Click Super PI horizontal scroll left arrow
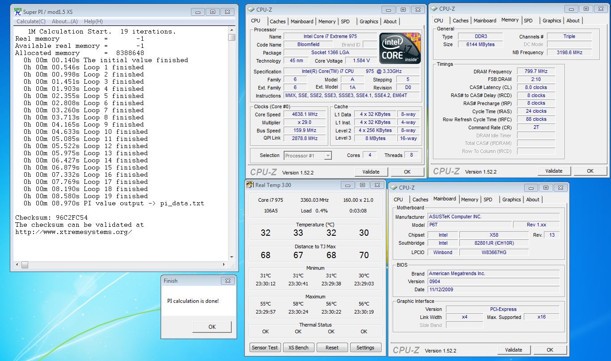 (x=17, y=265)
